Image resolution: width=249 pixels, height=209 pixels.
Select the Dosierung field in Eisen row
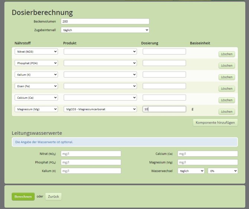(164, 86)
